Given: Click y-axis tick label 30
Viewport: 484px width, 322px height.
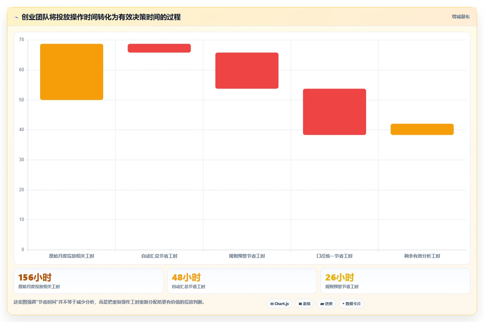Looking at the screenshot, I should (x=21, y=160).
